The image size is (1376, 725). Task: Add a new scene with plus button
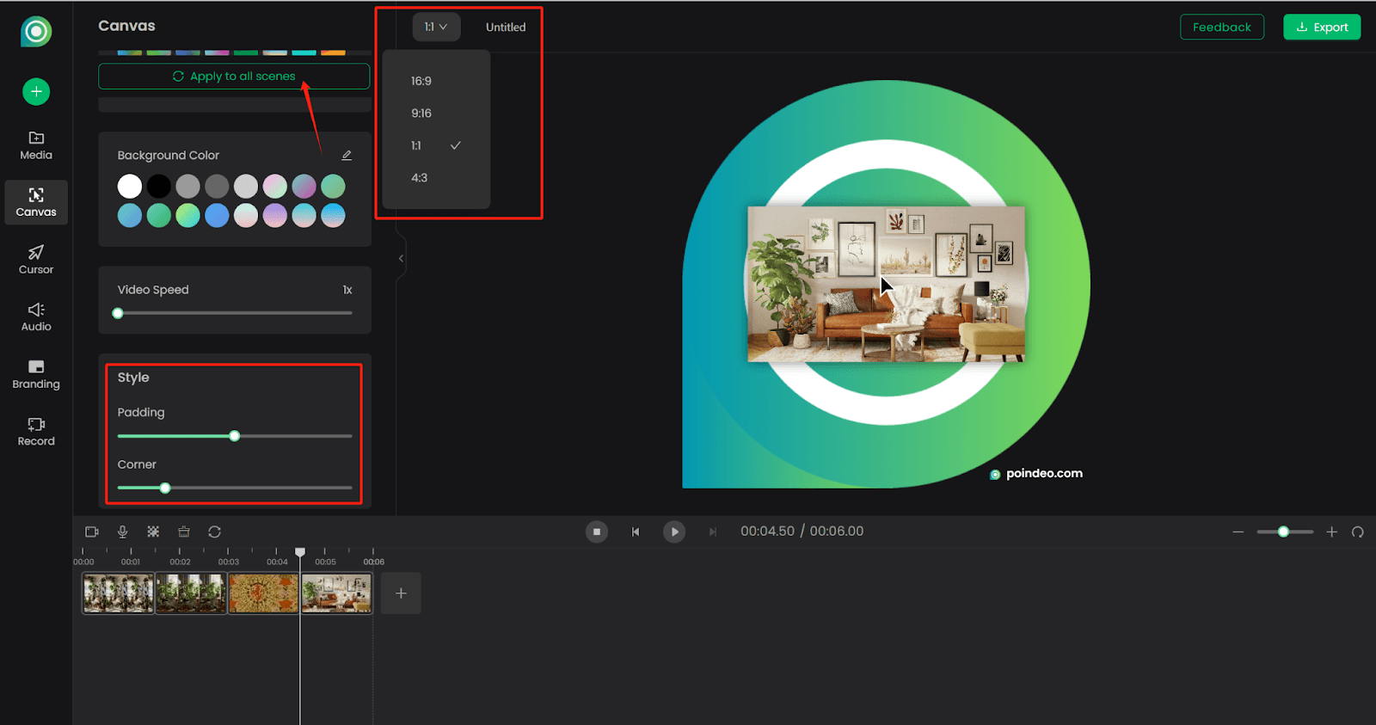click(401, 593)
